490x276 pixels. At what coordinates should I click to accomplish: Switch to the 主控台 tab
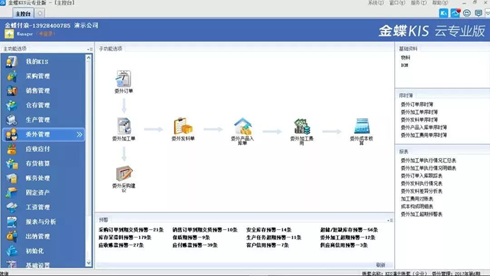click(23, 13)
